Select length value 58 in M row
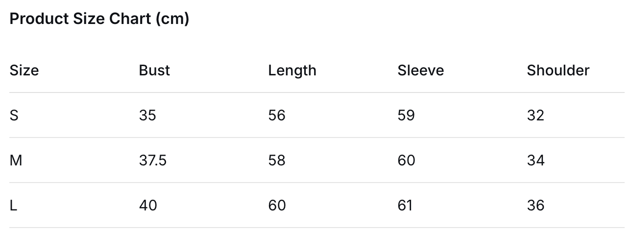Viewport: 632px width, 231px height. (277, 161)
